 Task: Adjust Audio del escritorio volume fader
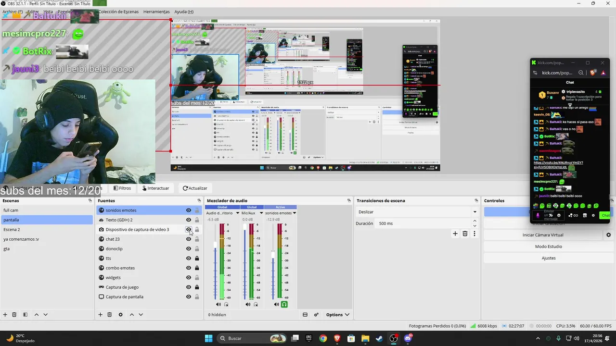pyautogui.click(x=215, y=245)
